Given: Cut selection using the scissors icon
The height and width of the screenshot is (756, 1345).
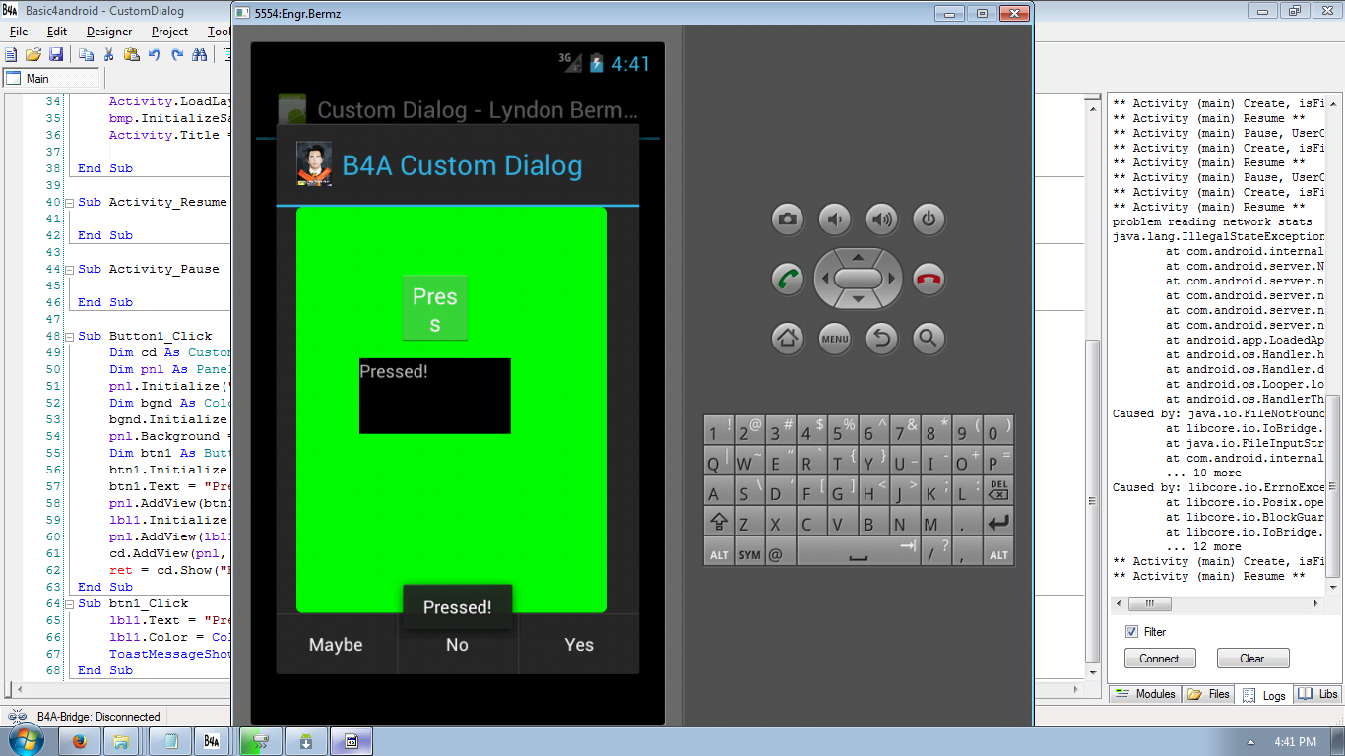Looking at the screenshot, I should [108, 55].
